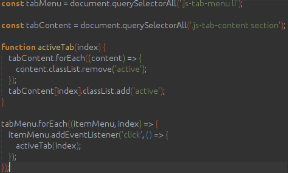
Task: Click the 'active' string inside remove()
Action: point(128,69)
